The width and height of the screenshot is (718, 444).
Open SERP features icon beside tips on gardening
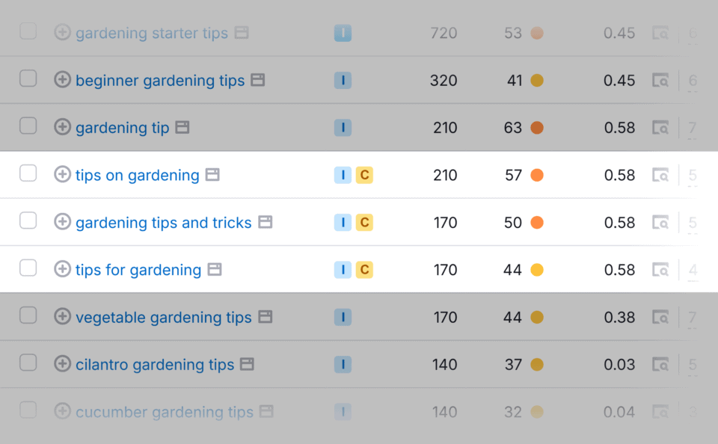(212, 175)
